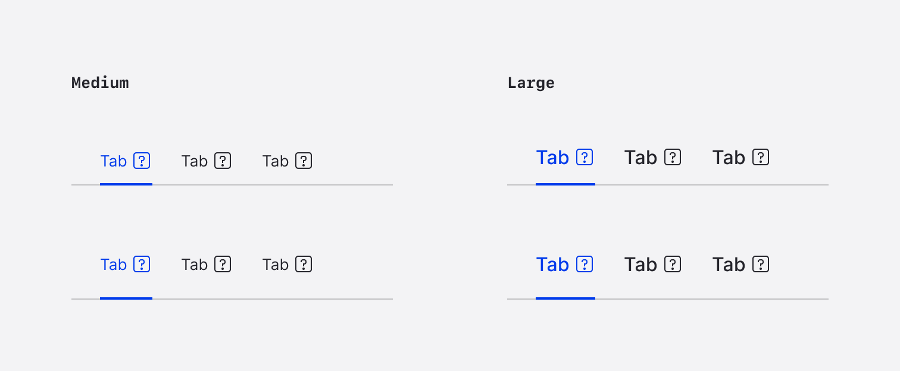
Task: Click the help icon on the active Medium tab
Action: 142,161
